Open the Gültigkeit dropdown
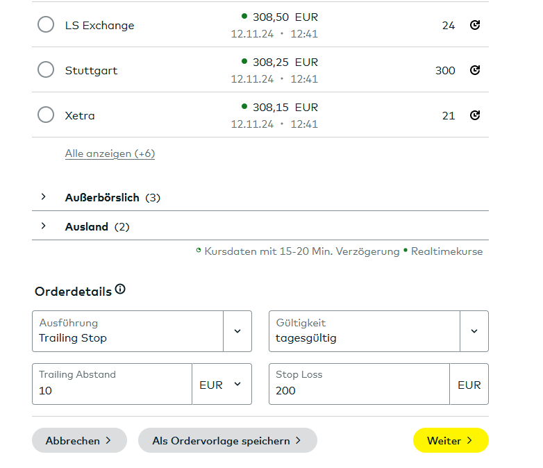This screenshot has height=468, width=543. [474, 331]
